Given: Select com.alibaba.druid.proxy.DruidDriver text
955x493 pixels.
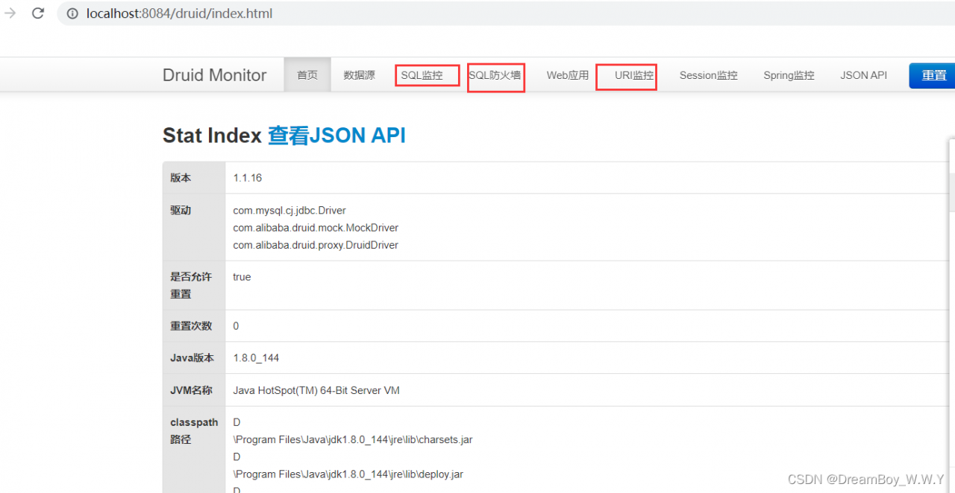Looking at the screenshot, I should click(x=316, y=245).
